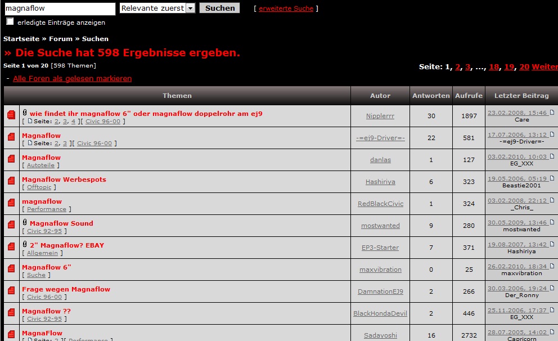Enable 'erledigte Einträge anzeigen' checkbox

coord(10,21)
